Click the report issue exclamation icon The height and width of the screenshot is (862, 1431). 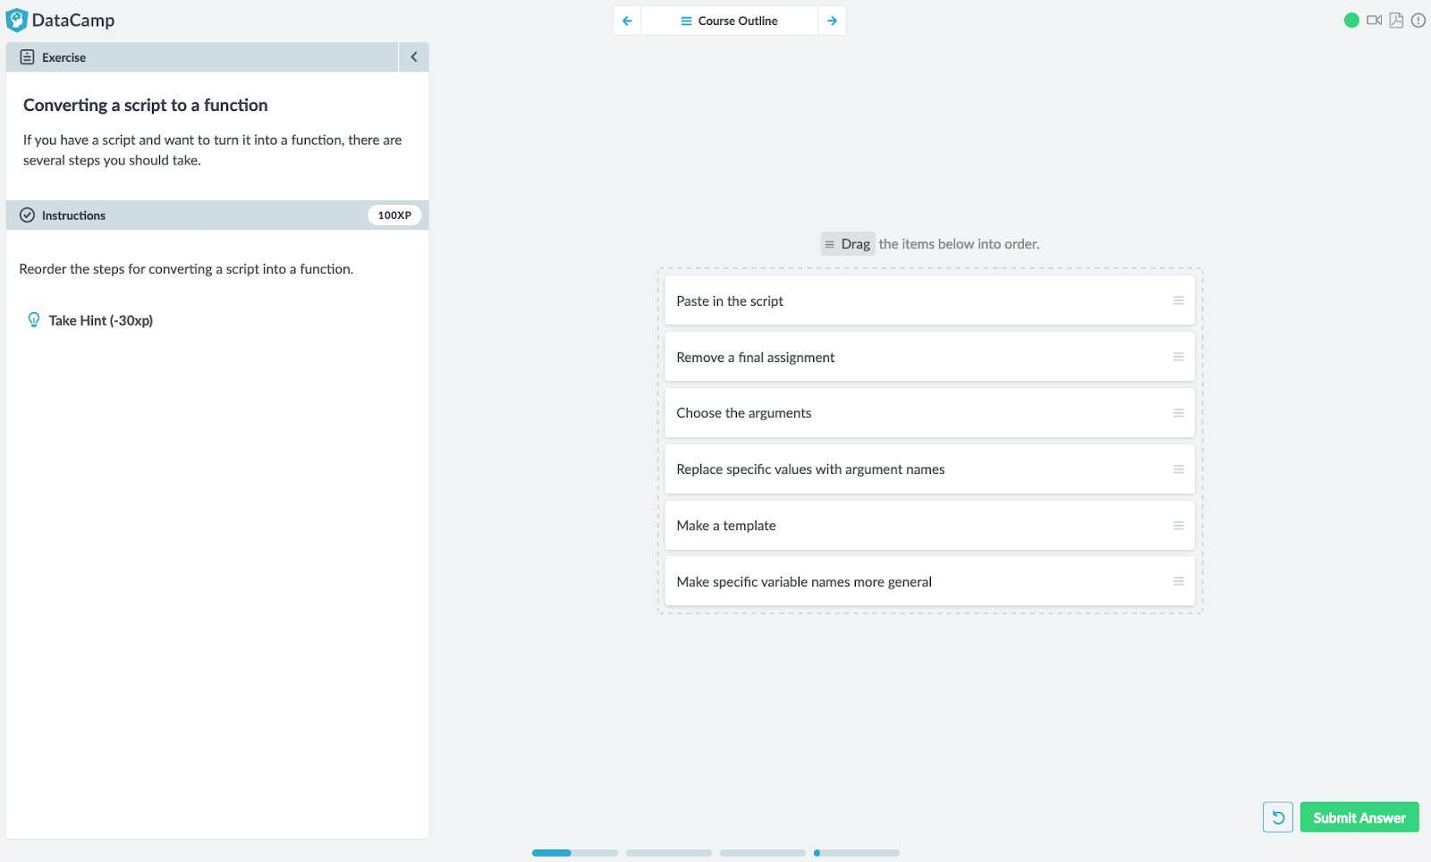pos(1418,21)
